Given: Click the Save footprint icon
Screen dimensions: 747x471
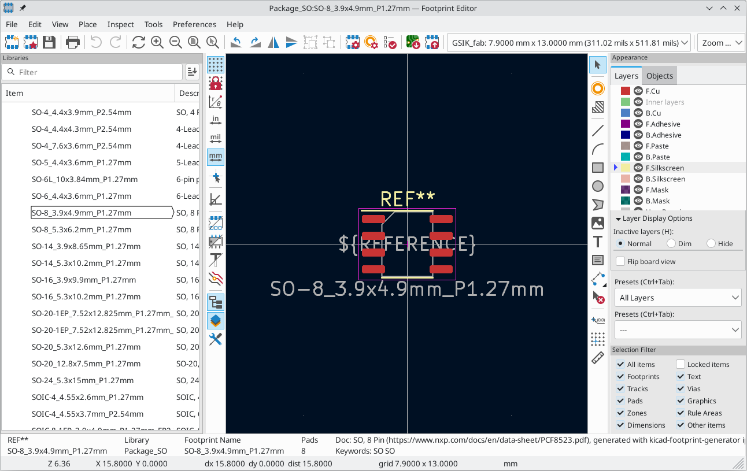Looking at the screenshot, I should coord(49,42).
